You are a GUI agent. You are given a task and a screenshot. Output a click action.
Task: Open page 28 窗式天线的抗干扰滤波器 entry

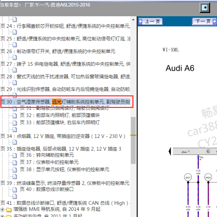click(x=65, y=77)
